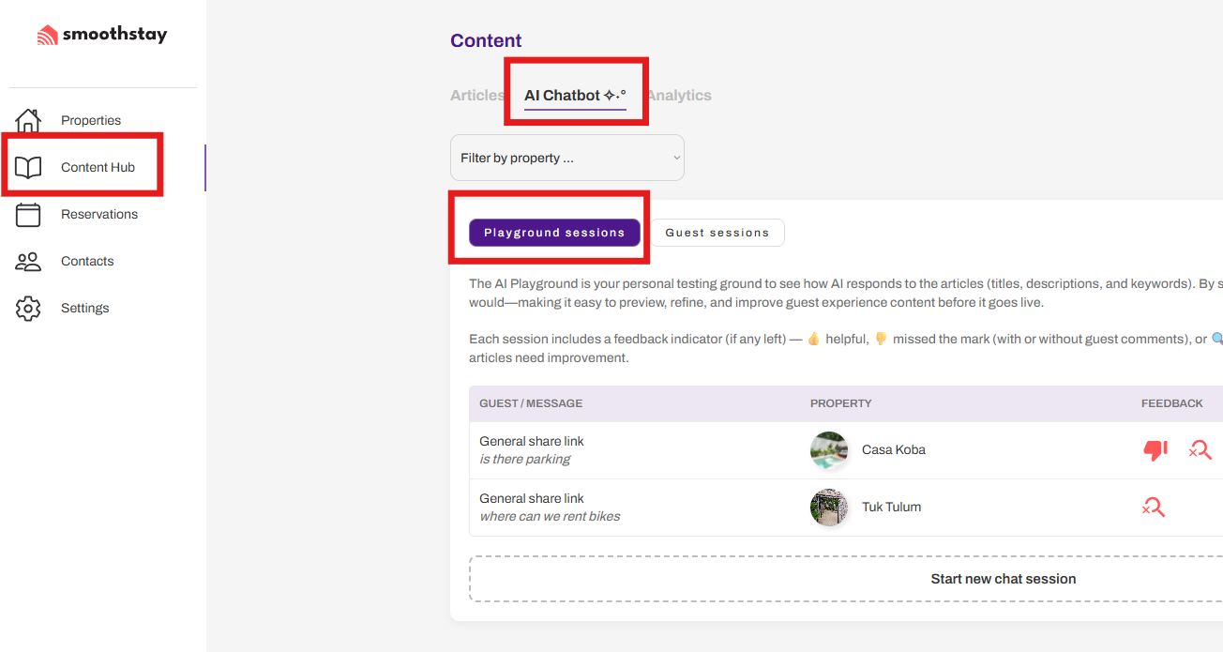Open the Filter by property dropdown

(567, 158)
